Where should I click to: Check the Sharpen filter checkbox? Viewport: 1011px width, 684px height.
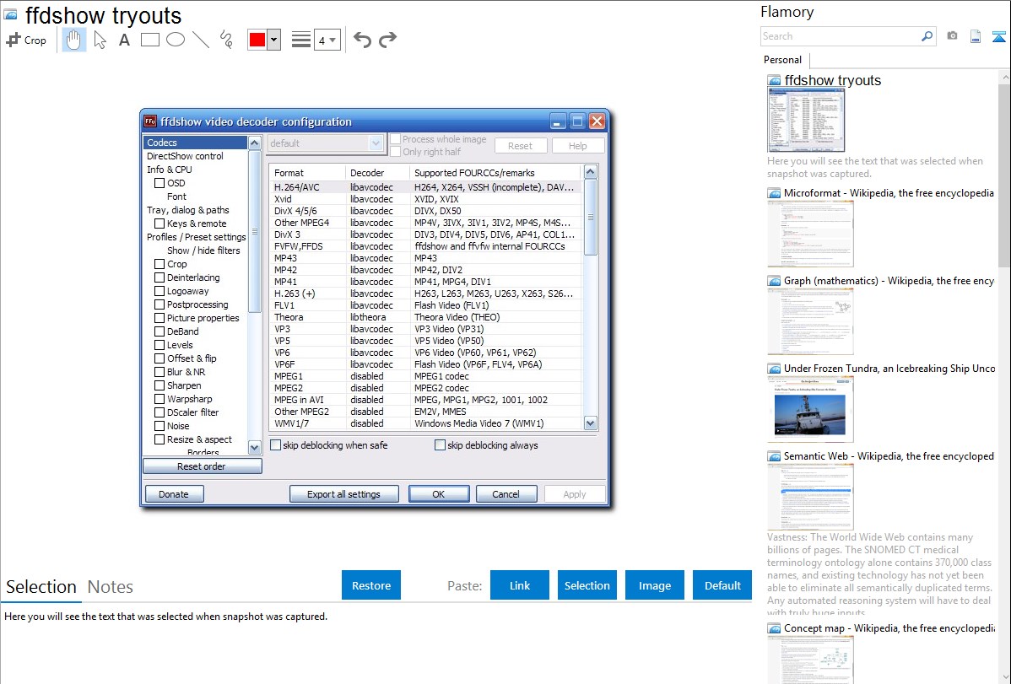159,385
